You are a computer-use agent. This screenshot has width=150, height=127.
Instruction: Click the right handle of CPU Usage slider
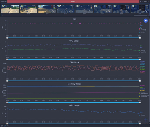click(x=140, y=59)
